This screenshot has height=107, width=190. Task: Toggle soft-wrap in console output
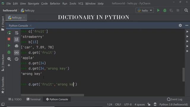(x=17, y=33)
